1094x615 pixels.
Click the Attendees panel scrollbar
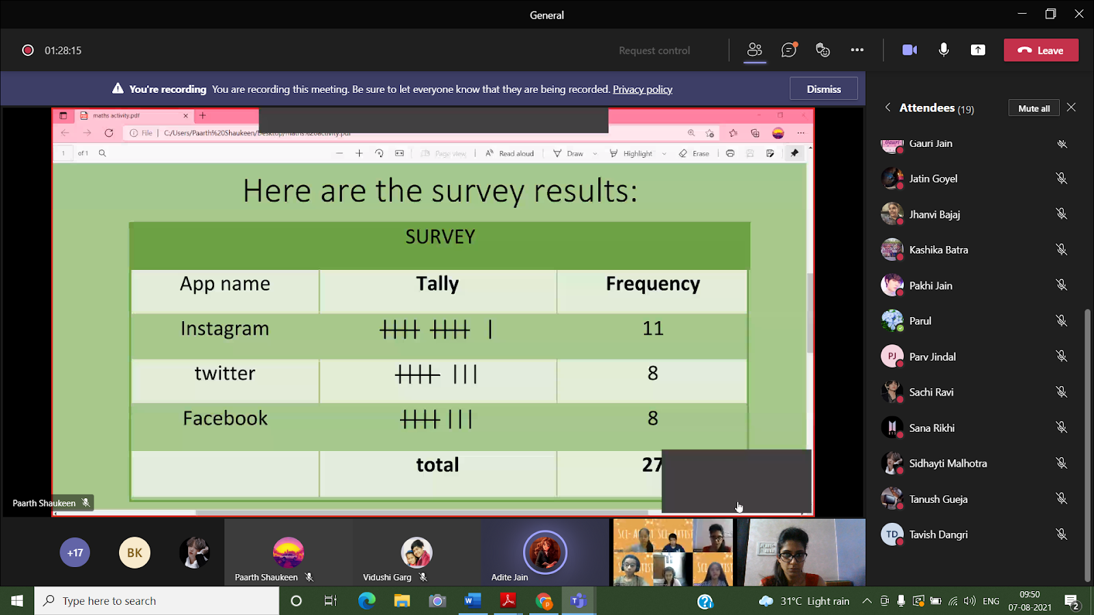pyautogui.click(x=1087, y=444)
